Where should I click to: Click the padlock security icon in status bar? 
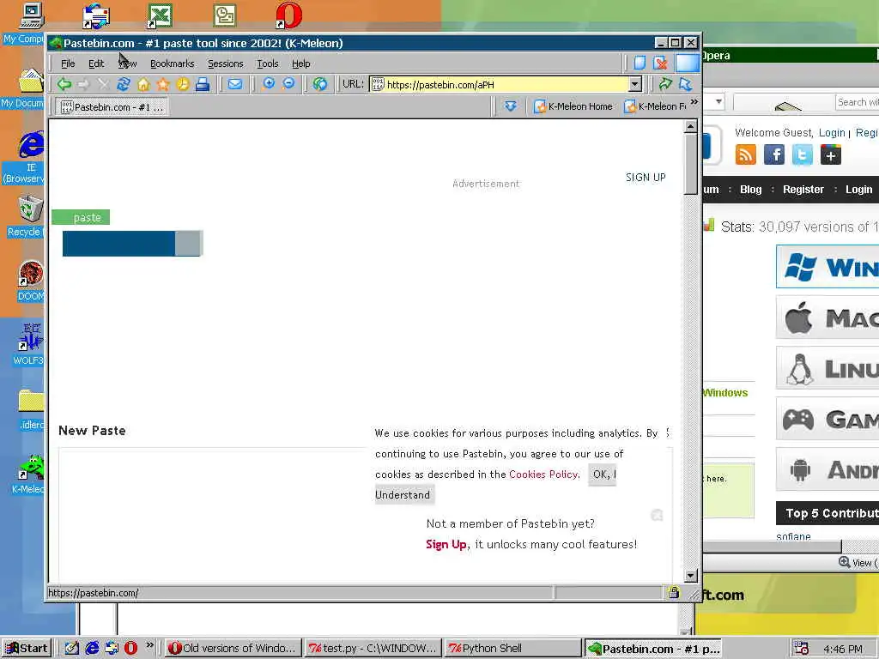673,592
